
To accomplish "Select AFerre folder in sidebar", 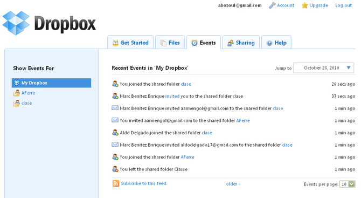I will 29,93.
